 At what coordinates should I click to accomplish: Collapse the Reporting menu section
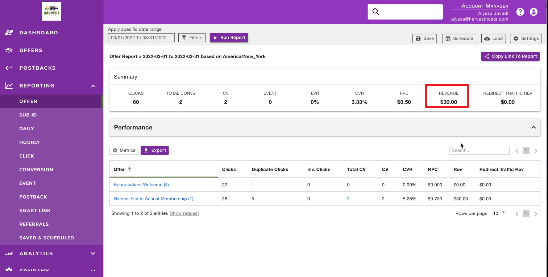pos(93,86)
